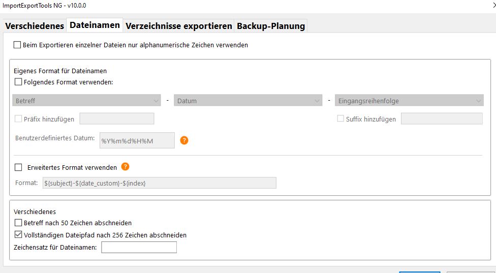Screen dimensions: 496x273
Task: Click the prefix text input field
Action: pos(116,119)
